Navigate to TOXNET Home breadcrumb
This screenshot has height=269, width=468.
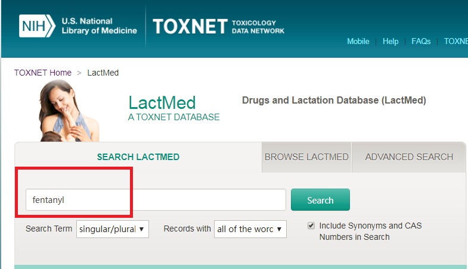click(43, 73)
